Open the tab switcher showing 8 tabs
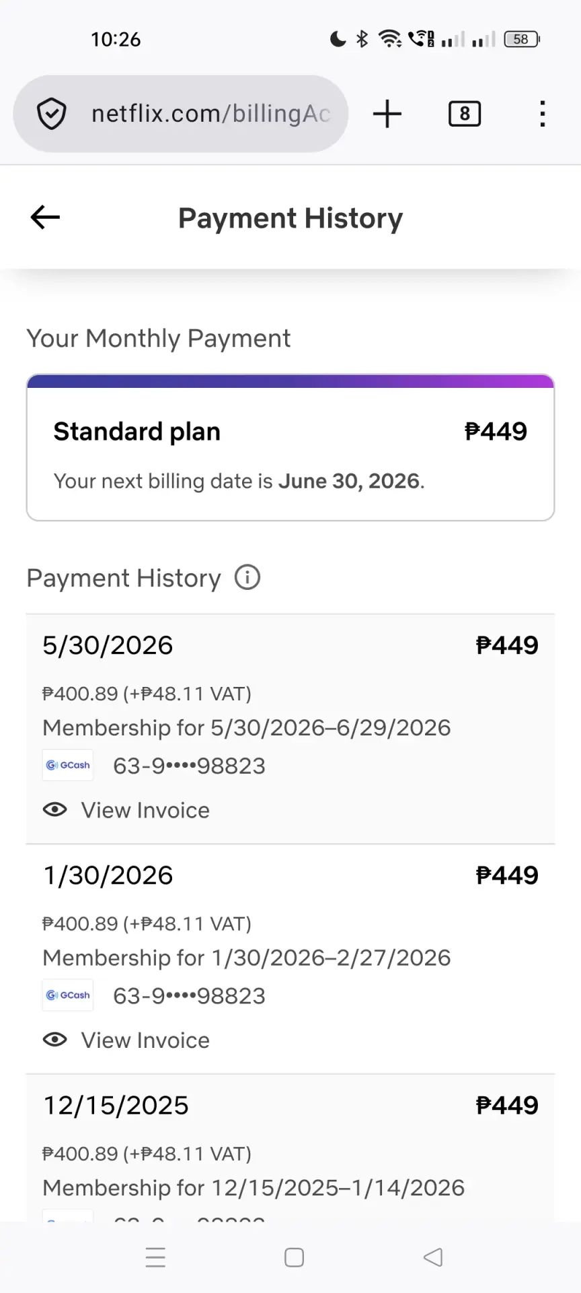This screenshot has height=1293, width=581. click(x=465, y=114)
